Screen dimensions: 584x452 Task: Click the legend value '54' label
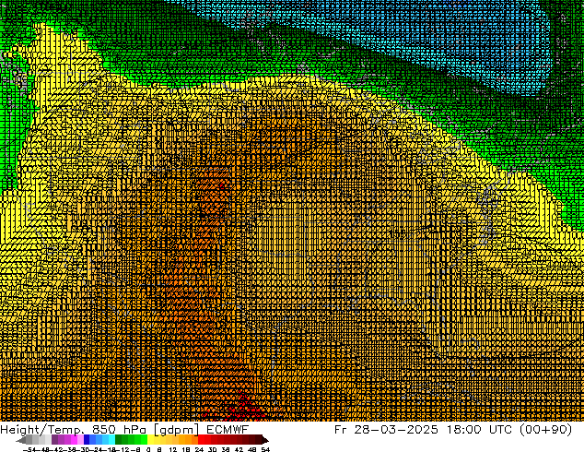point(265,449)
